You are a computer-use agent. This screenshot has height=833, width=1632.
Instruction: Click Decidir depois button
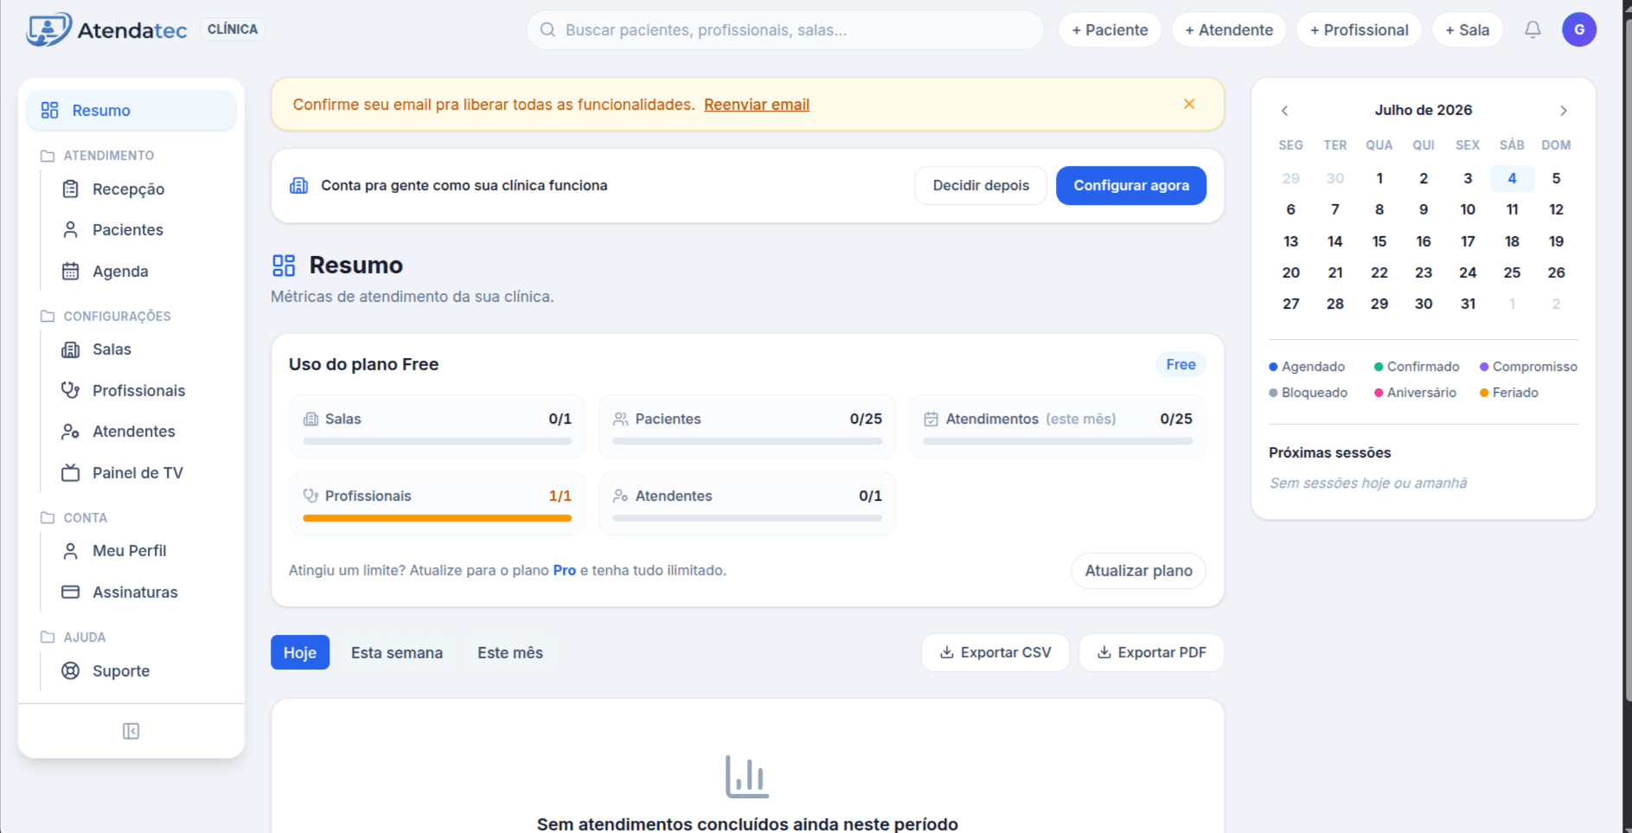point(981,185)
